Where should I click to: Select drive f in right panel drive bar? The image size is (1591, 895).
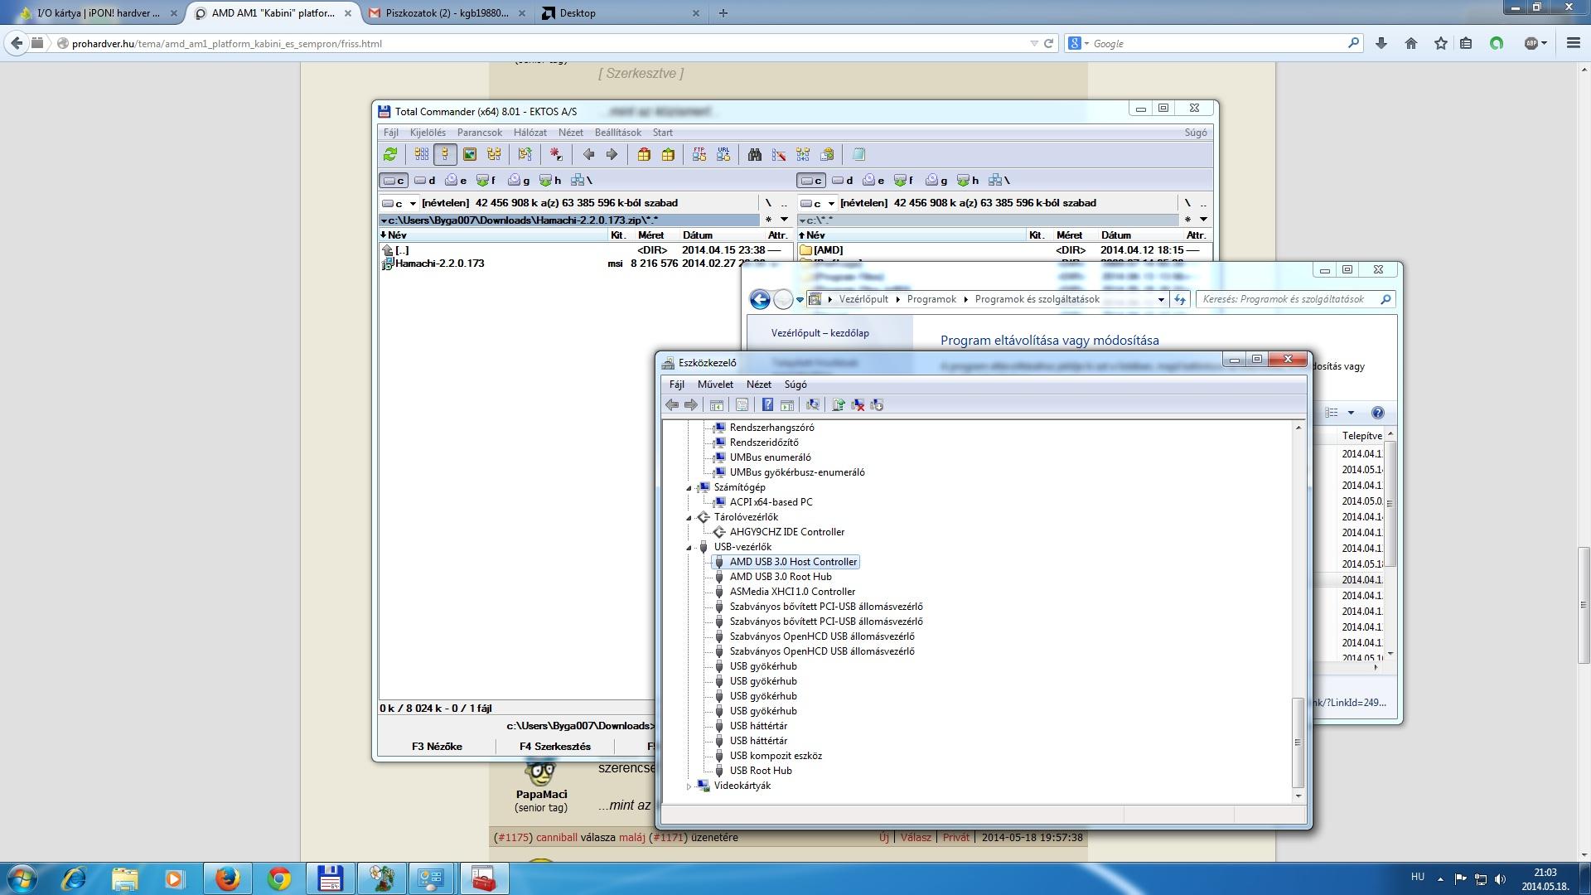tap(904, 180)
